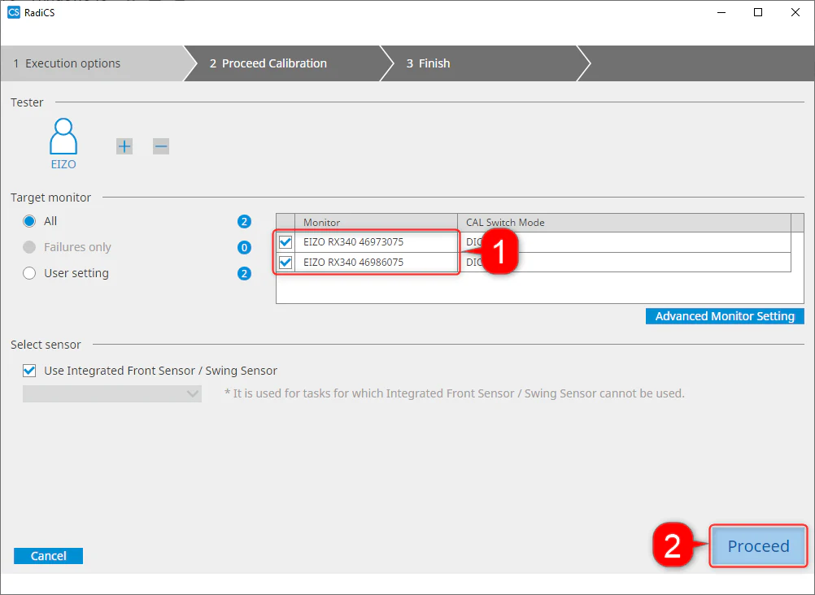Click the blue count badge next to All
Viewport: 815px width, 595px height.
click(244, 222)
